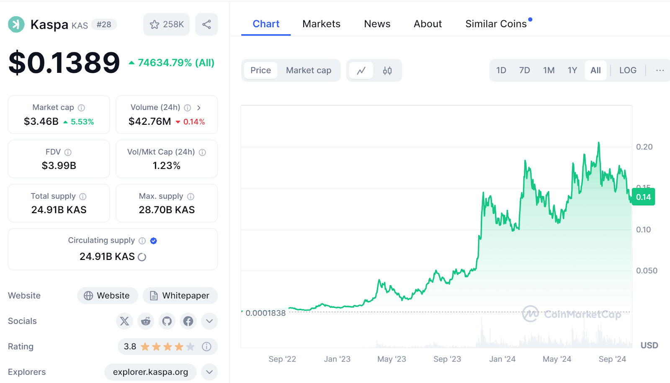This screenshot has height=383, width=670.
Task: Open Kaspa's Reddit social link
Action: pyautogui.click(x=146, y=321)
